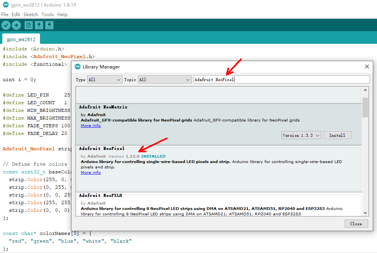Click the library list scrollbar thumb

365,107
